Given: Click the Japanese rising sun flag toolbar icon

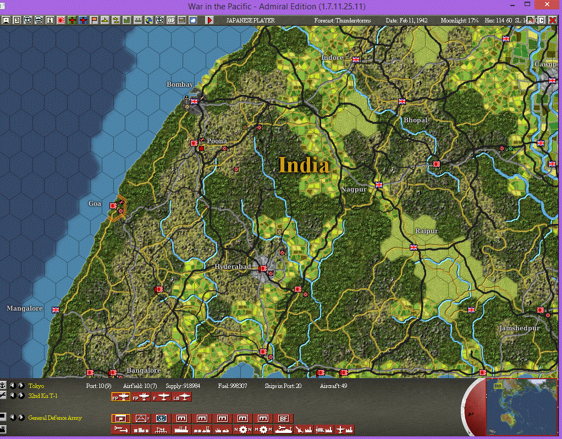Looking at the screenshot, I should (x=61, y=20).
